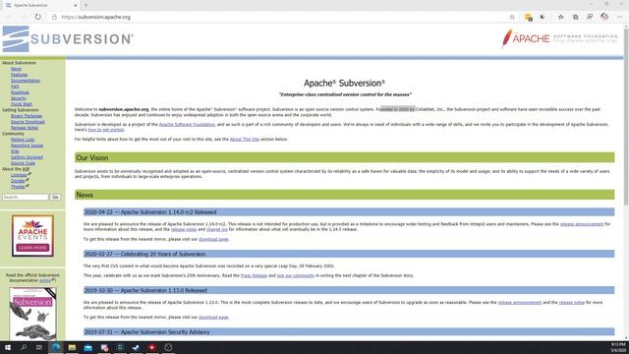Open the Documentation sidebar link
This screenshot has height=354, width=629.
[x=26, y=81]
